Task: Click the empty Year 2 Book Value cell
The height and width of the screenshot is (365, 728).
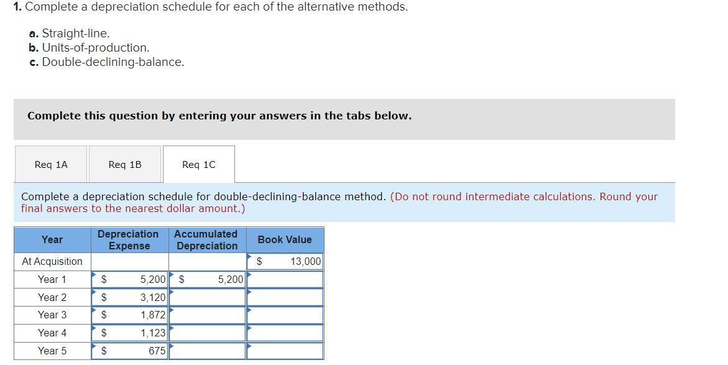Action: pyautogui.click(x=285, y=297)
